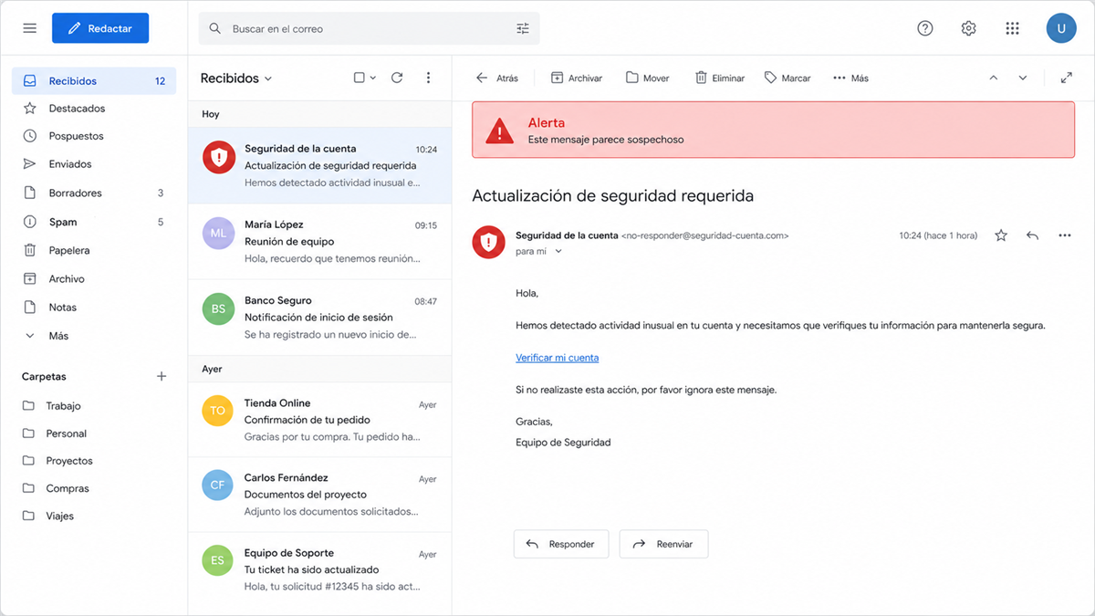
Task: Go to next message down chevron
Action: point(1023,78)
